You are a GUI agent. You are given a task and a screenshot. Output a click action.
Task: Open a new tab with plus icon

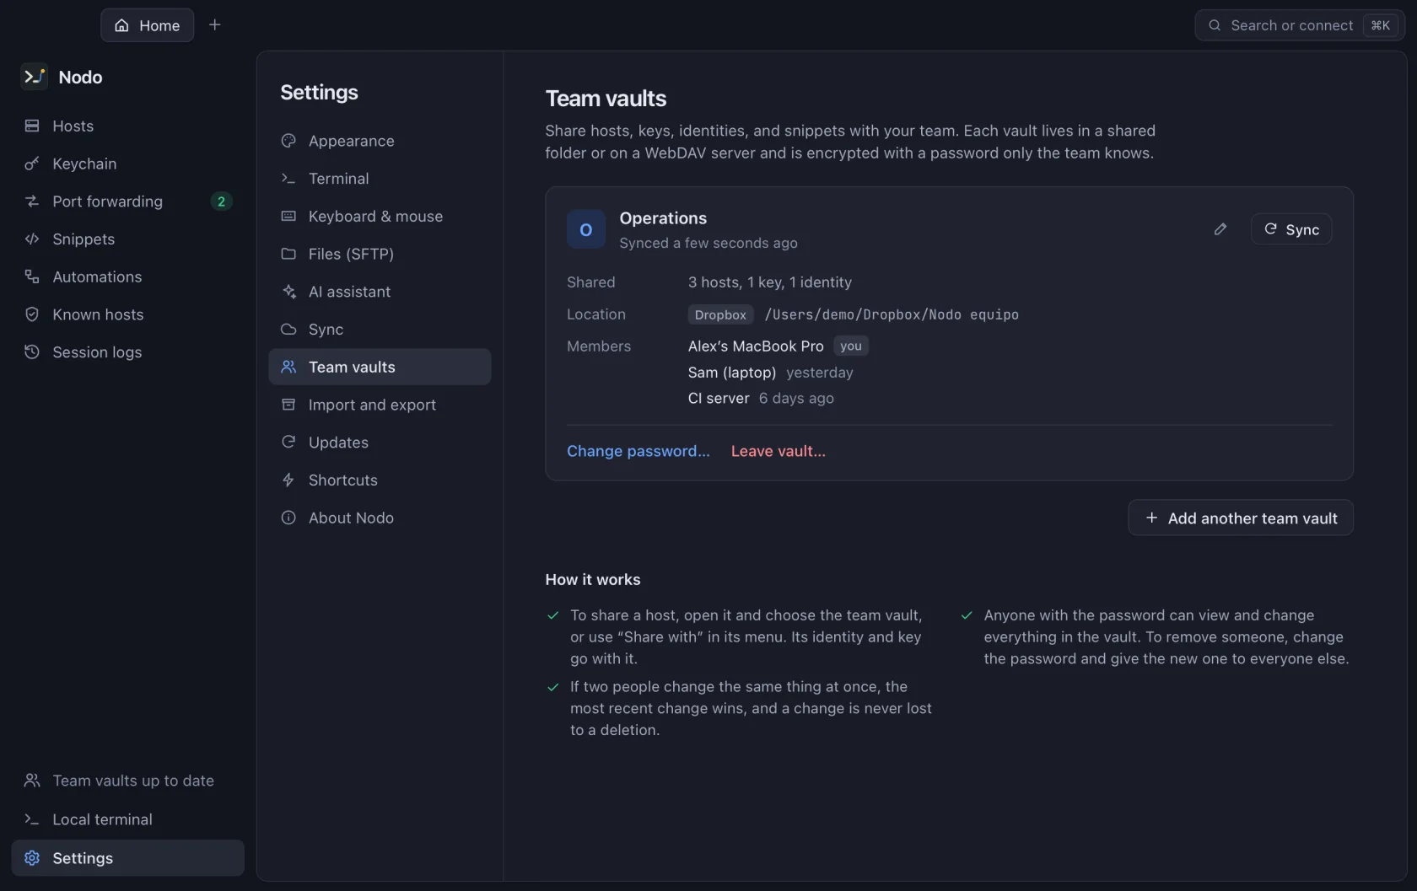214,25
